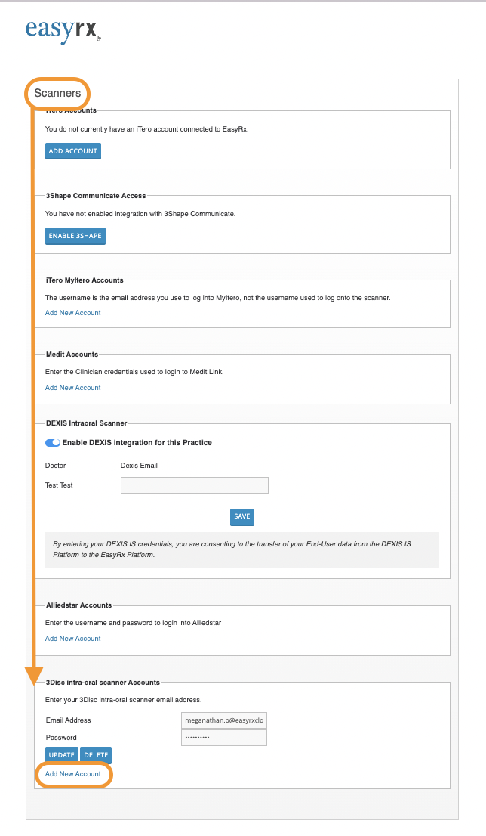The height and width of the screenshot is (836, 486).
Task: Click the DEXIS consent notice text
Action: click(232, 550)
